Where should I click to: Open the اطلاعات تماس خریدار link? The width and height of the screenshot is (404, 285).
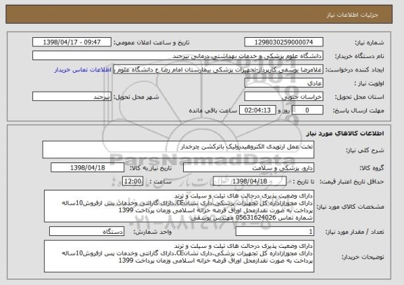click(83, 70)
